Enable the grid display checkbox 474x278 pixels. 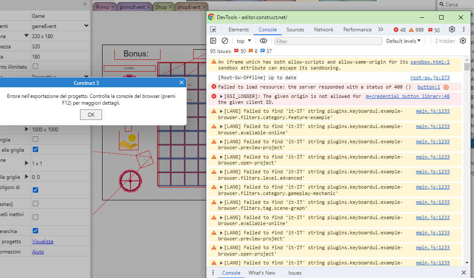point(35,139)
